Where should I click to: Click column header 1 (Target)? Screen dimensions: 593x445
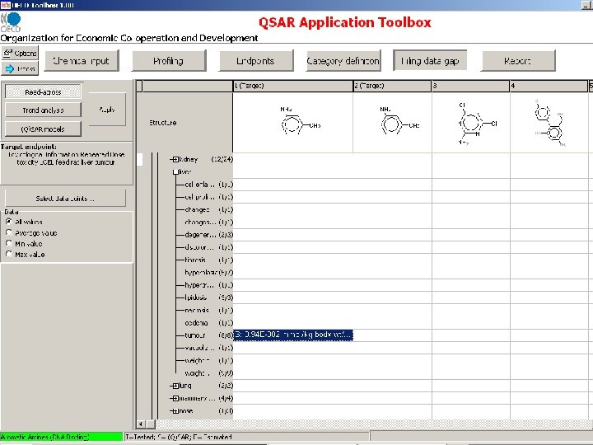click(x=293, y=86)
